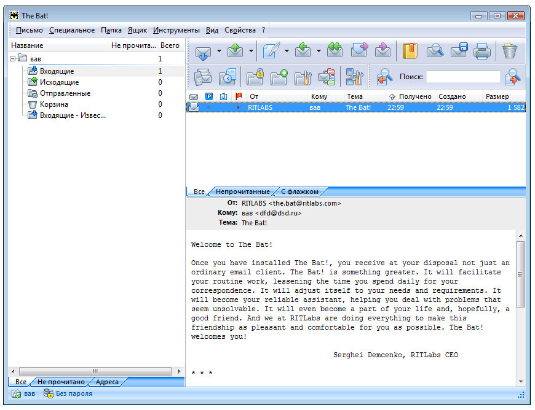This screenshot has width=535, height=410.
Task: Select the Входящие folder
Action: (57, 71)
